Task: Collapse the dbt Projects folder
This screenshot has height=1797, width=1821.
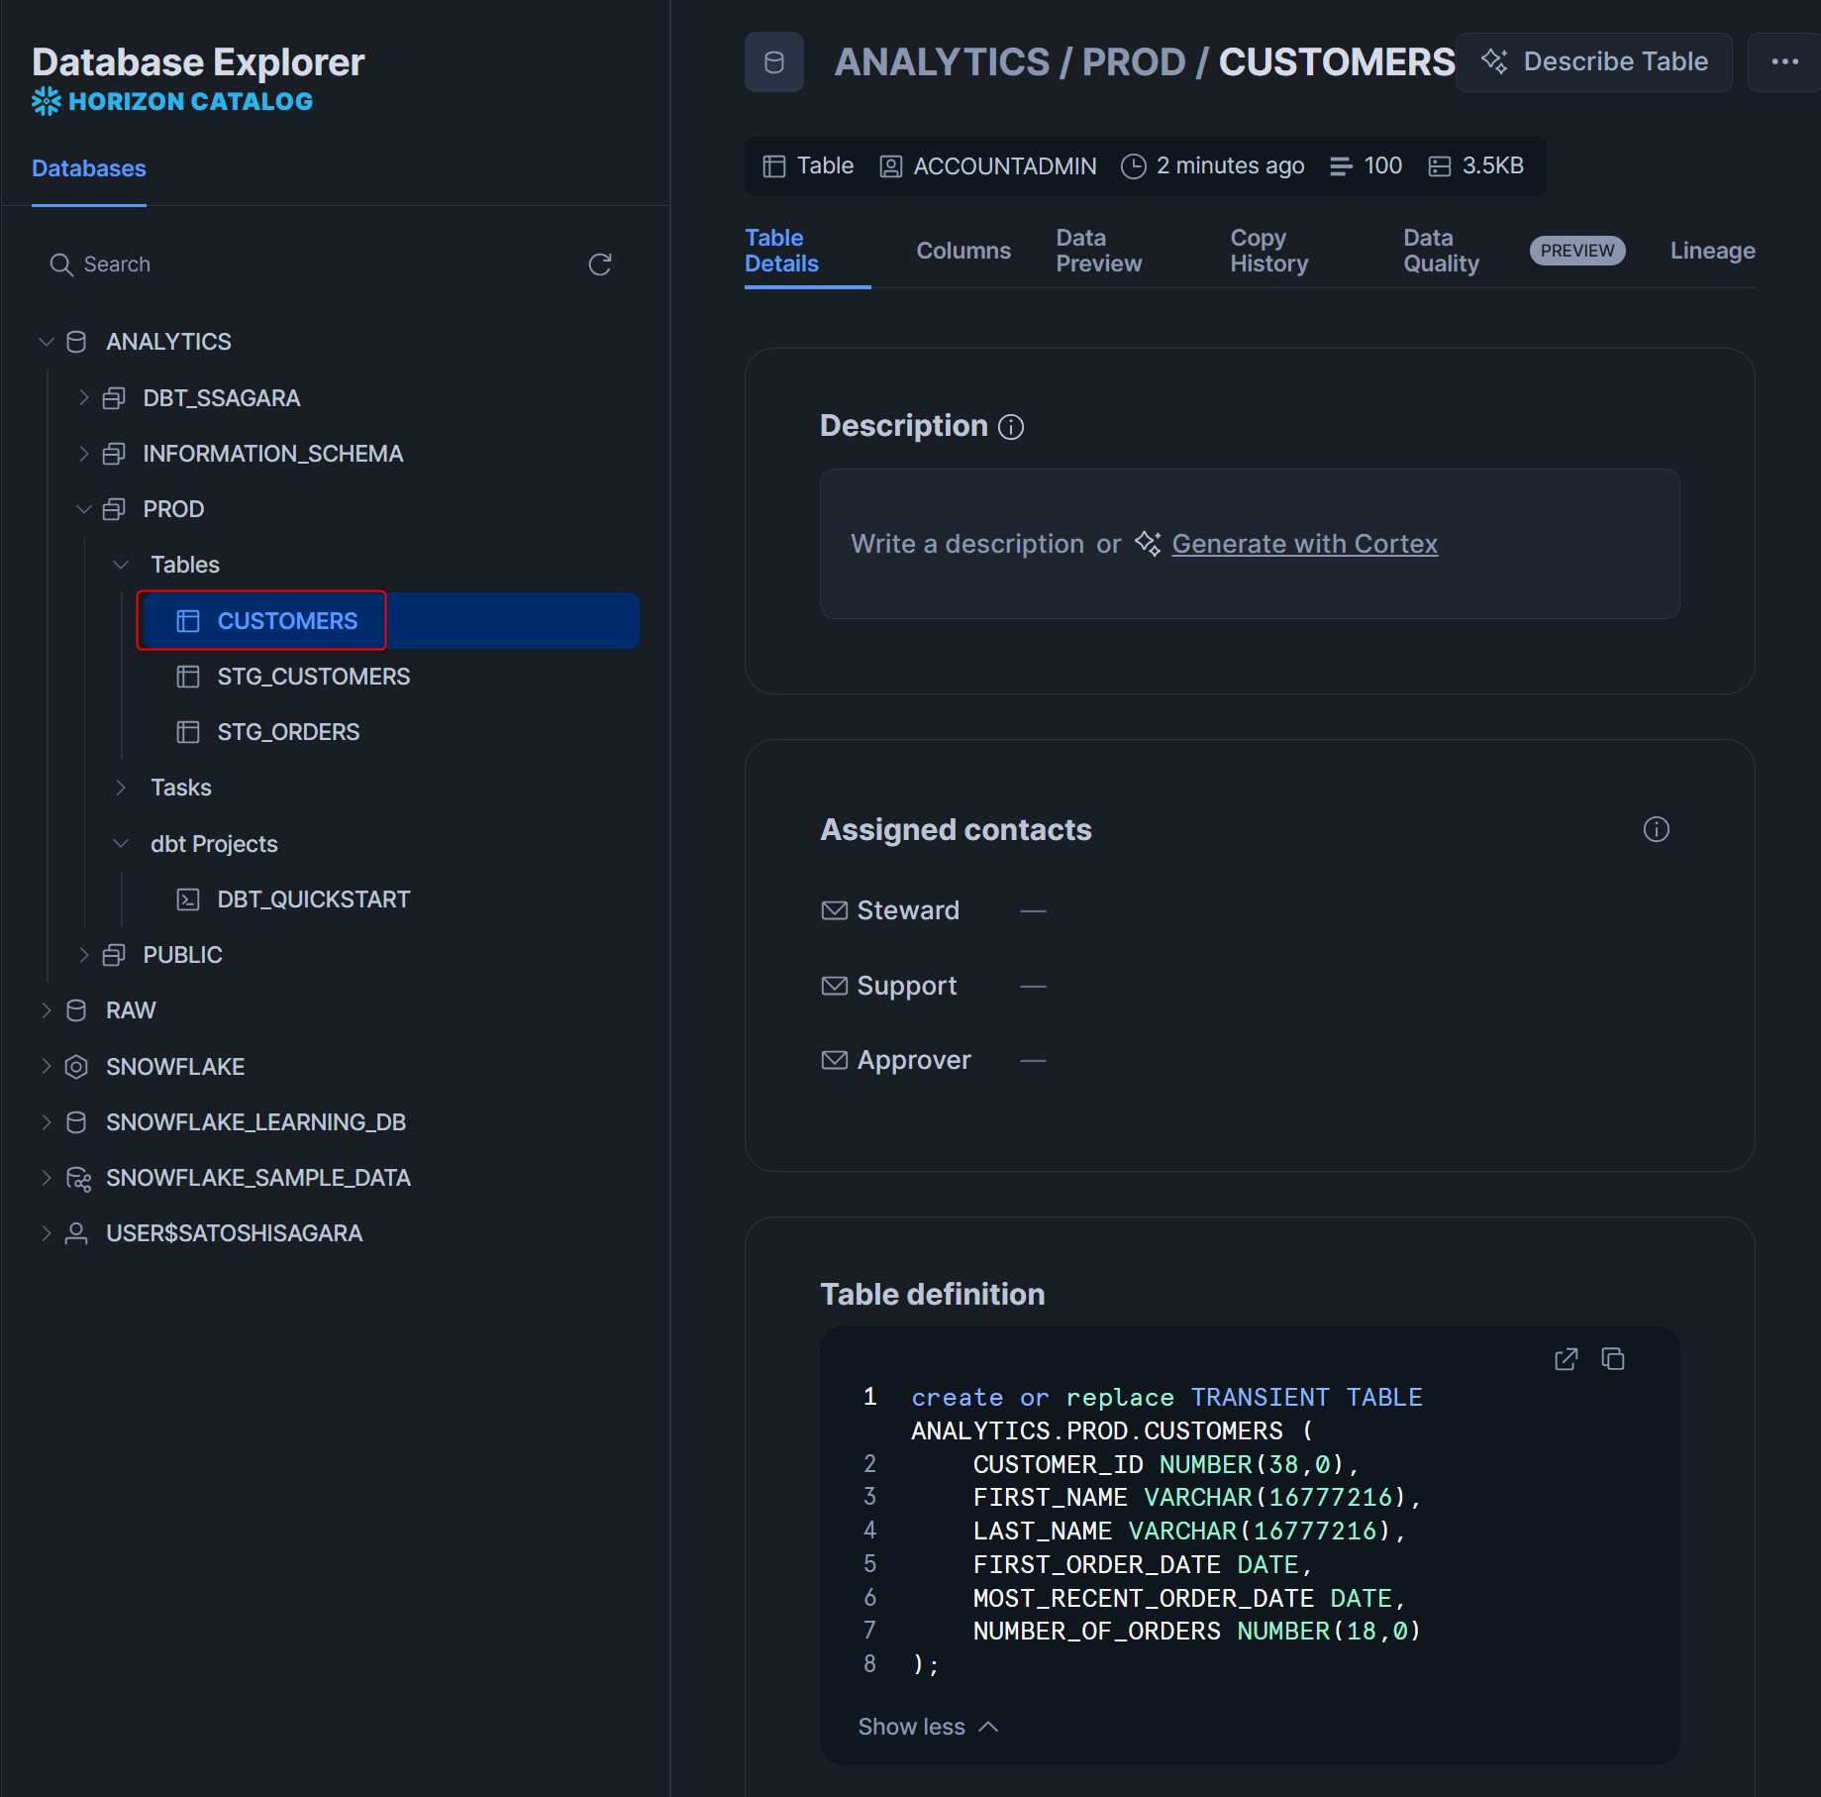Action: (121, 844)
